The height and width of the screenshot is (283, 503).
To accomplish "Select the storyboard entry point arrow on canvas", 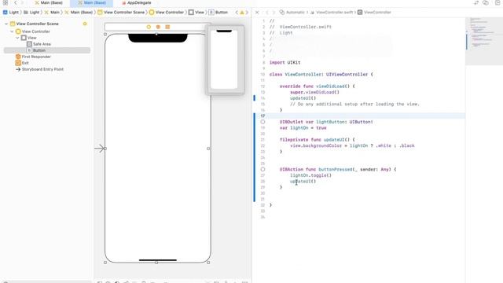I will click(x=100, y=149).
